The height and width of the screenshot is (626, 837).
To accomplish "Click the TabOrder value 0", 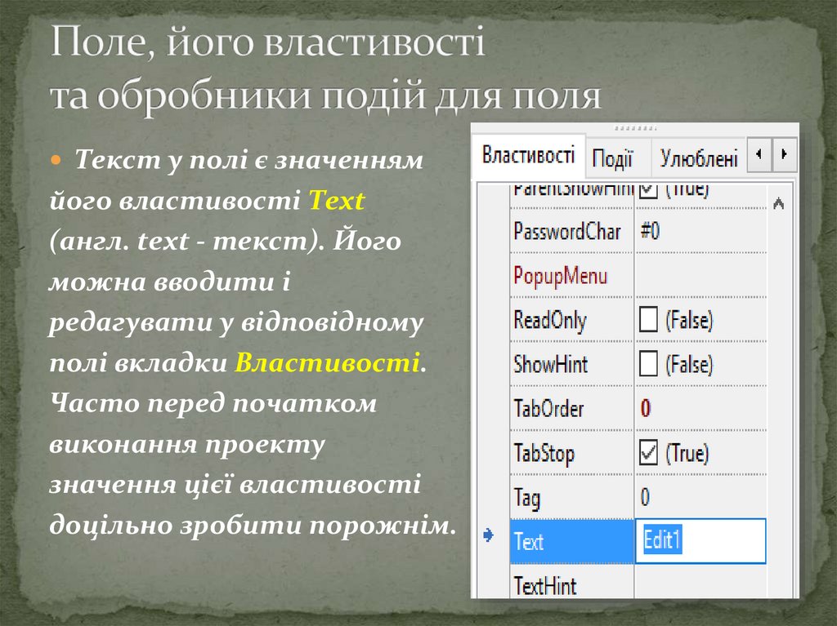I will click(646, 408).
